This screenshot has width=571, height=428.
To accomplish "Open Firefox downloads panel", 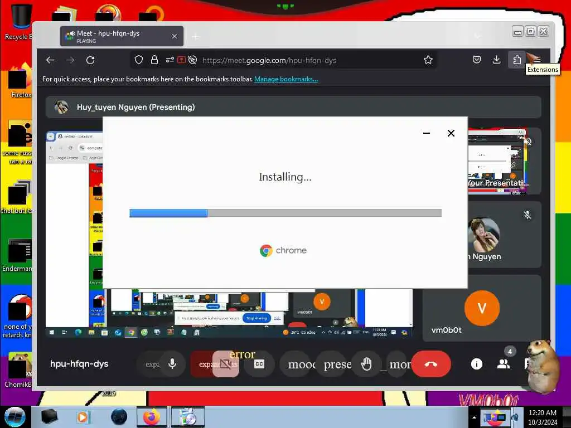I will pyautogui.click(x=496, y=60).
